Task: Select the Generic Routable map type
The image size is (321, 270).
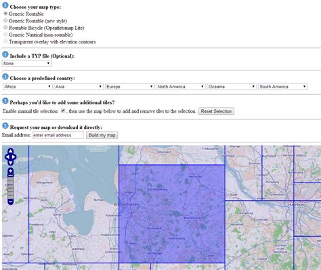Action: (5, 14)
